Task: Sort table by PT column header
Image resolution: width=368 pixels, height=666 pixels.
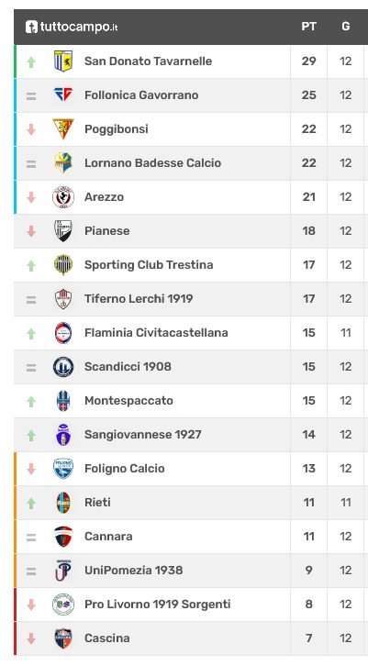Action: [309, 27]
